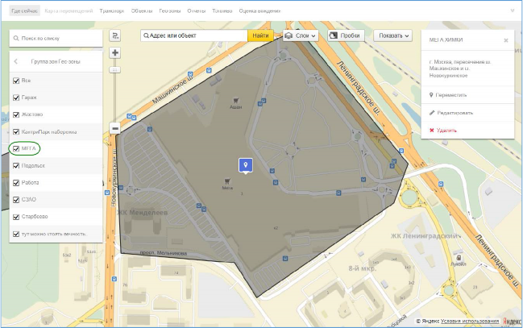Toggle the Работа geo-zone checkbox
Image resolution: width=523 pixels, height=328 pixels.
[x=15, y=183]
